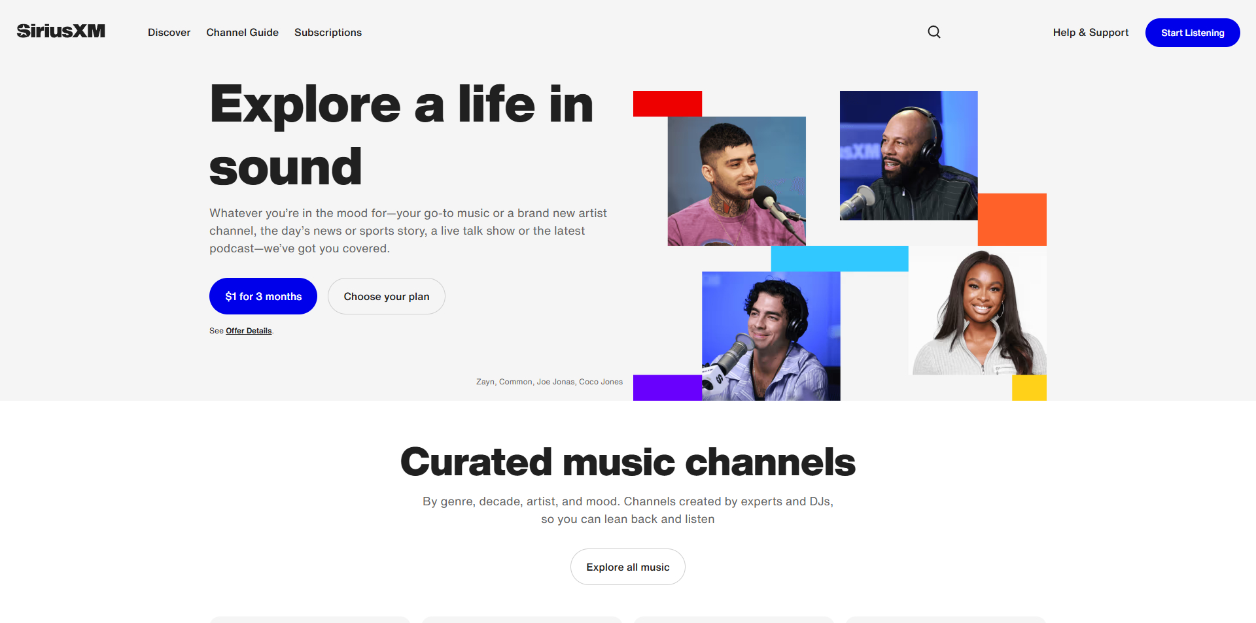Click photo of man in black striped jacket
Screen dimensions: 1256x623
(908, 155)
